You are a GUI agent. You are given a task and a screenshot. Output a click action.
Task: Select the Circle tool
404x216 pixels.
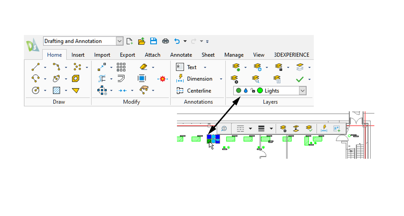35,90
